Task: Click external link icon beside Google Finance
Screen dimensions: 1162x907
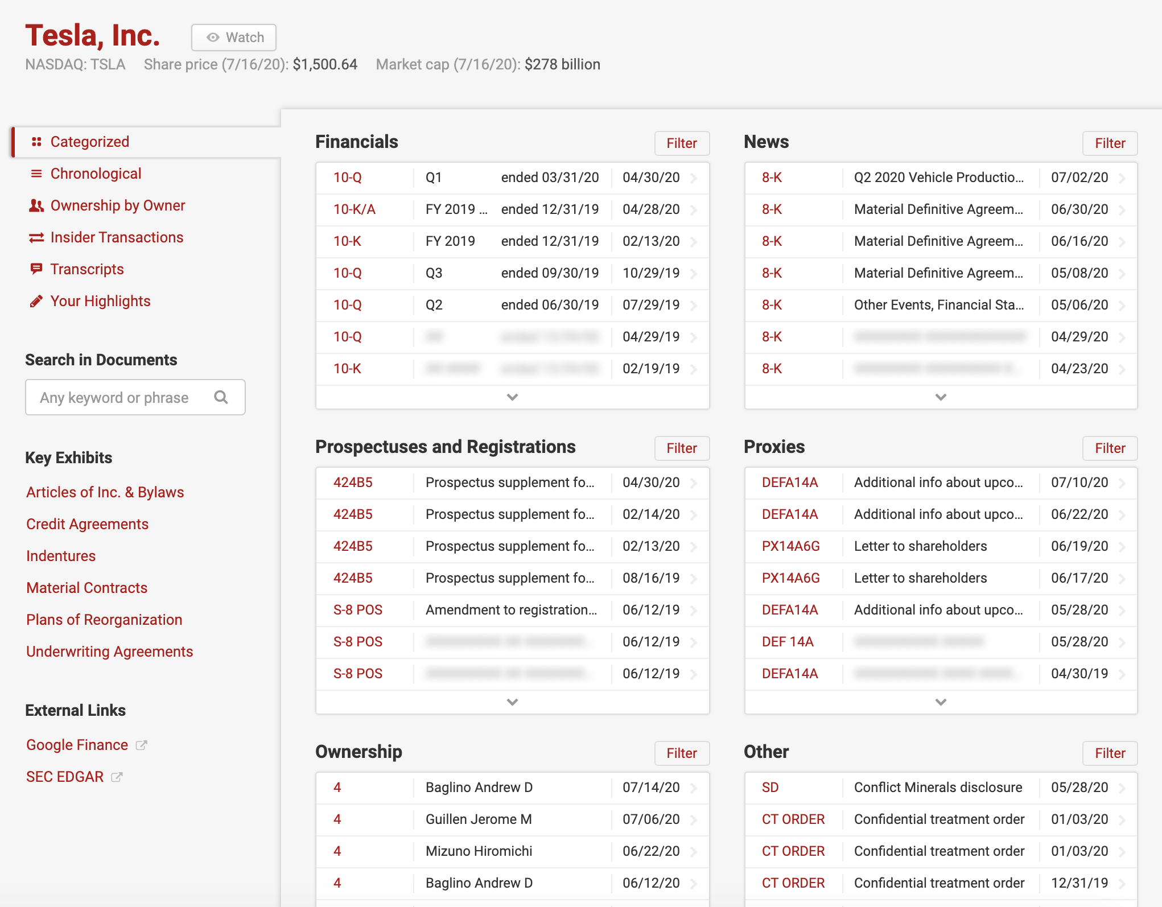Action: tap(142, 745)
